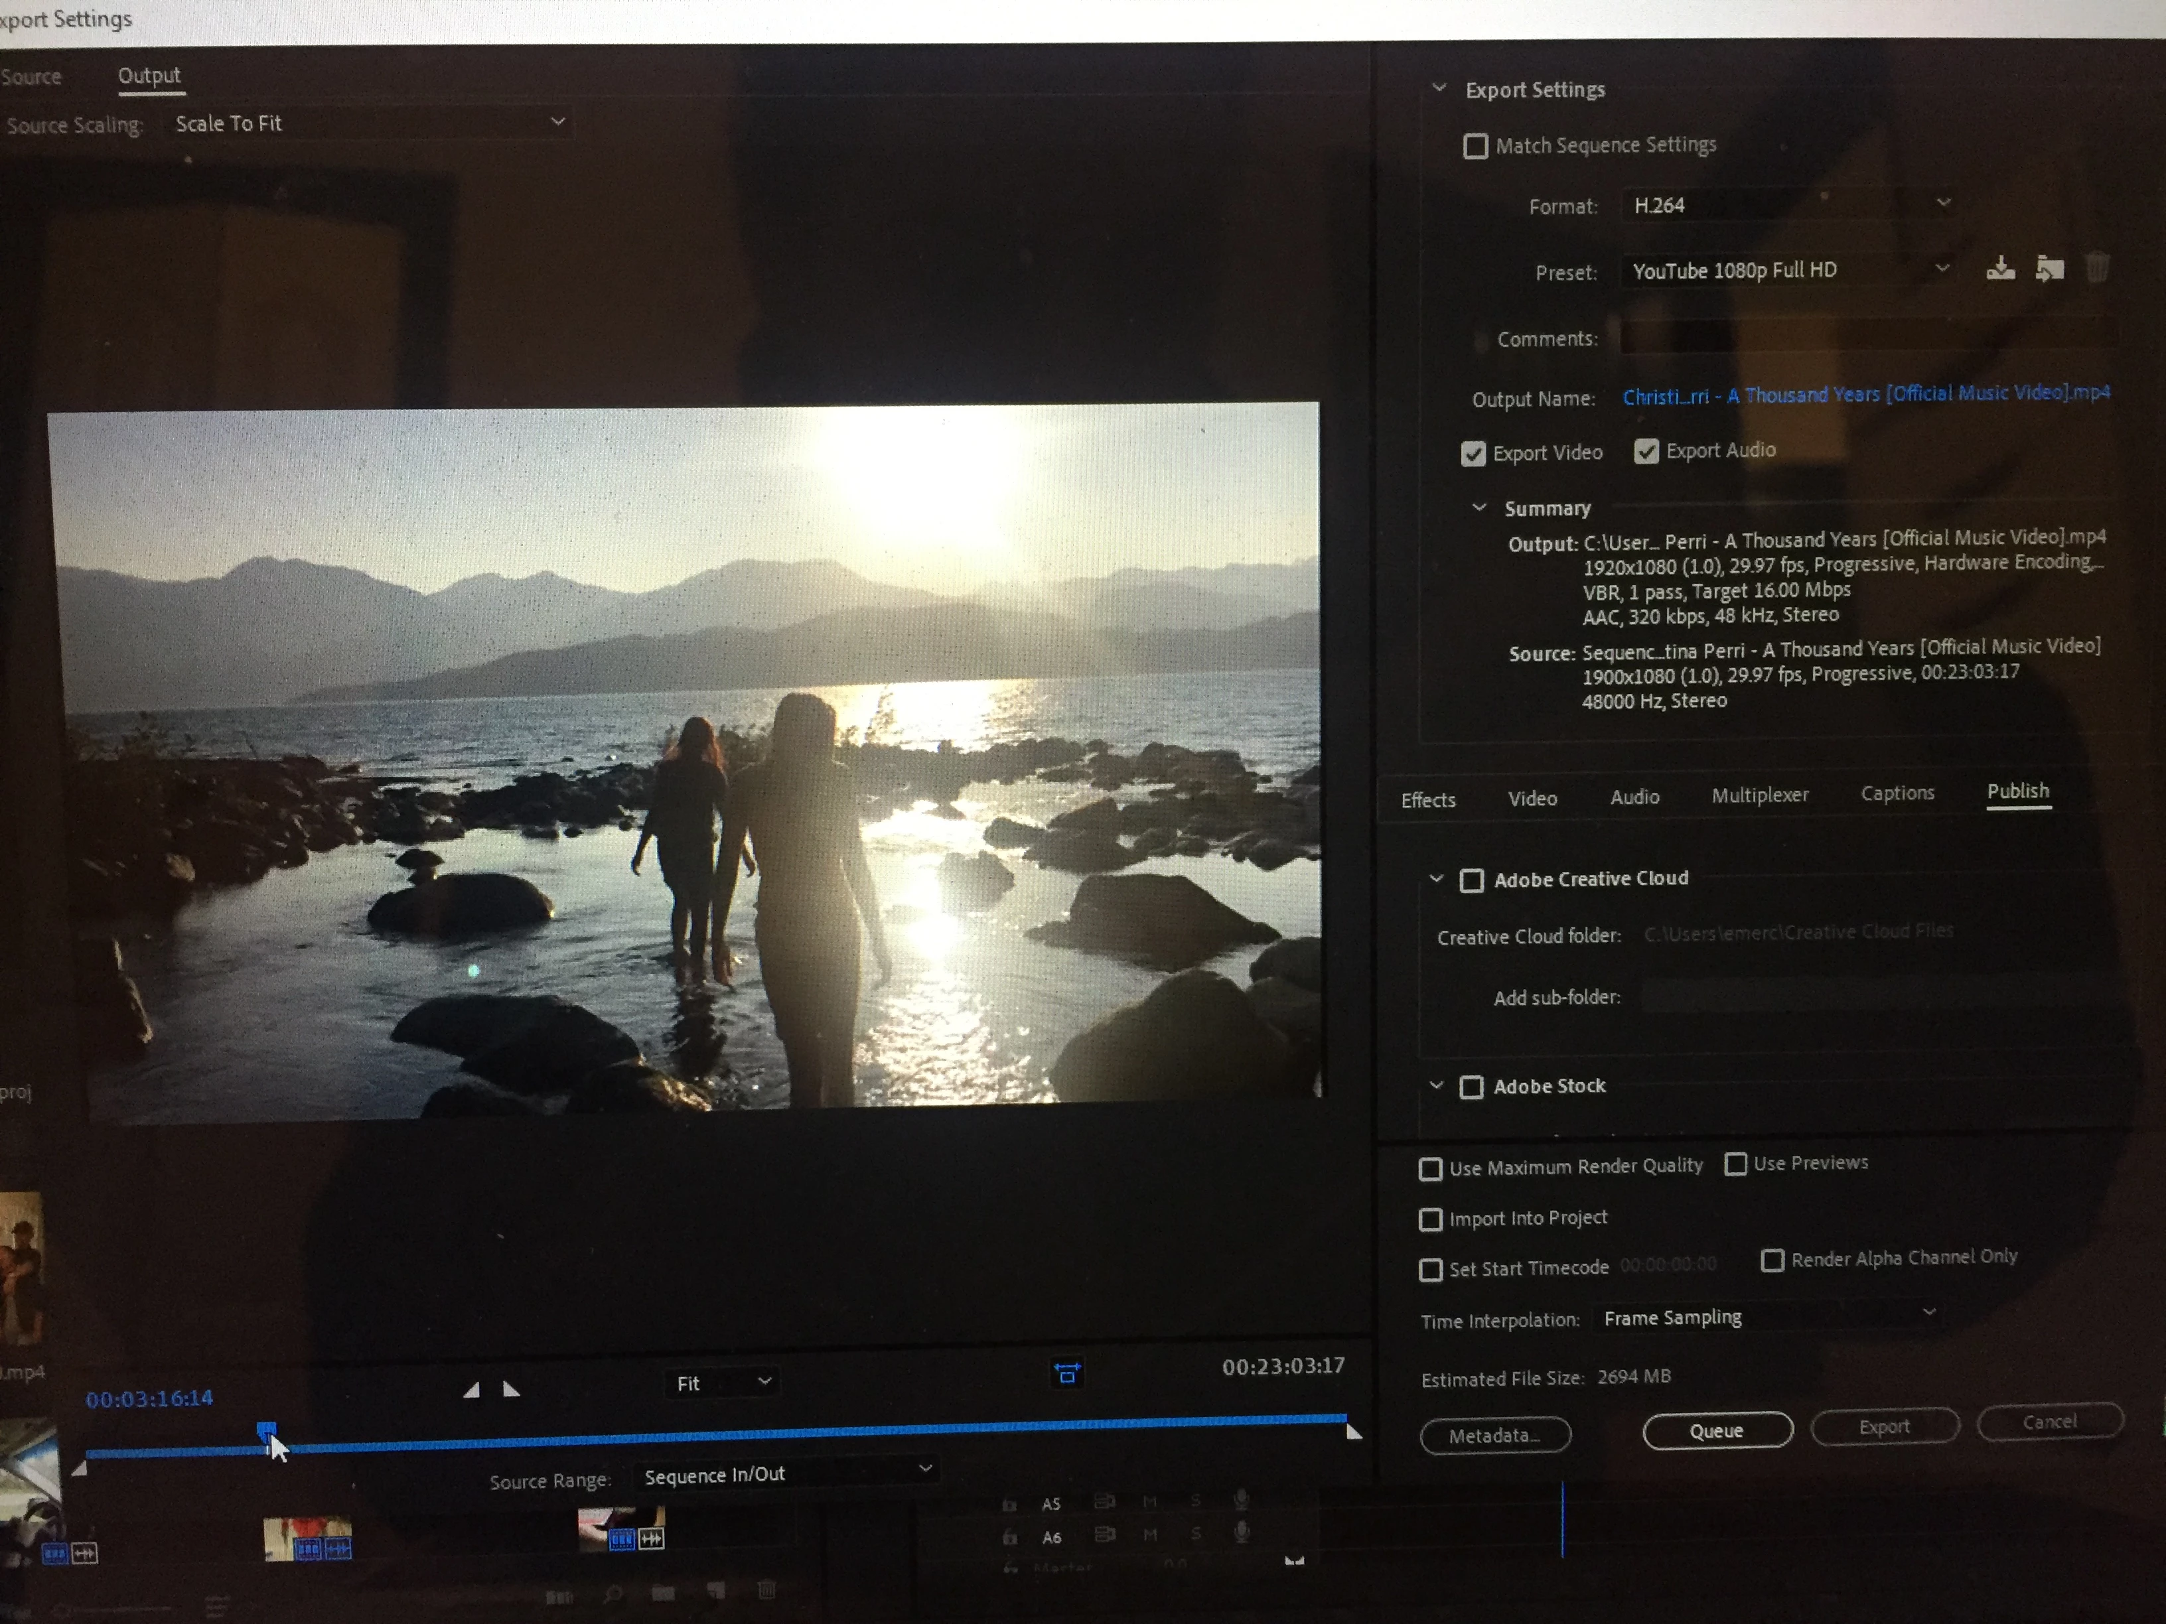Click the Output Name file link
The width and height of the screenshot is (2166, 1624).
tap(1865, 395)
